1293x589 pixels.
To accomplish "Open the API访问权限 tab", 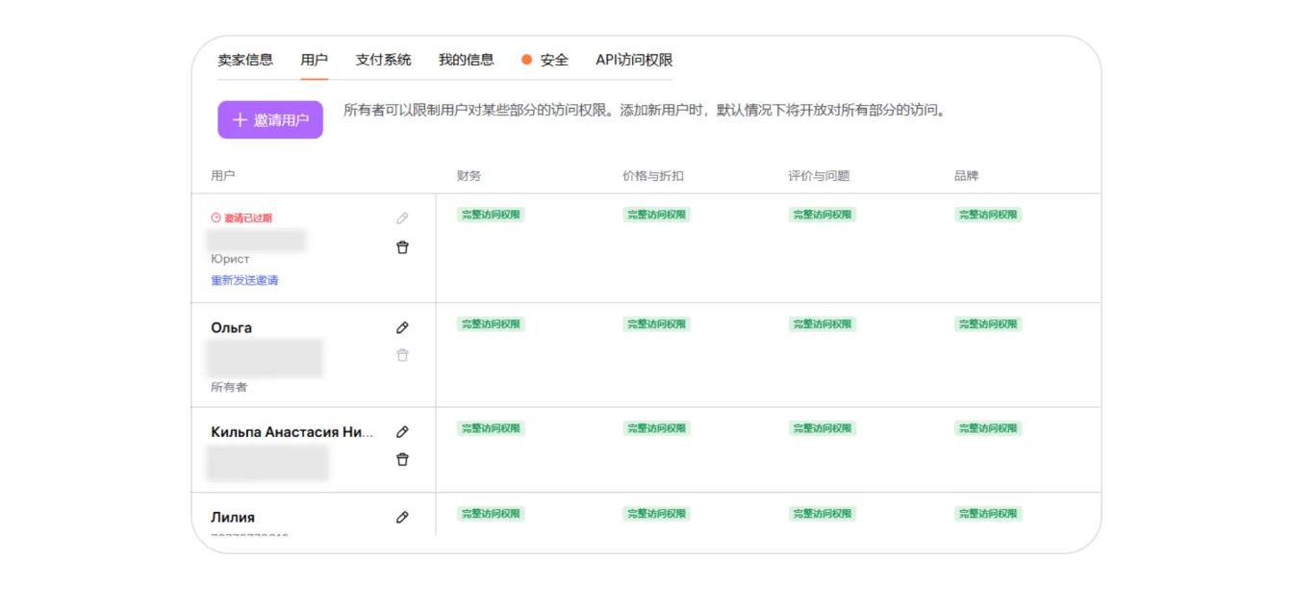I will click(634, 60).
